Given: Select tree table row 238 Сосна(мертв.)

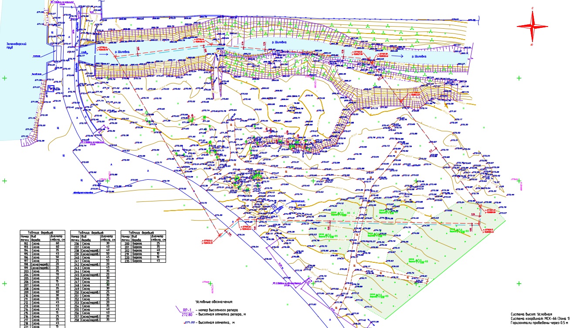Looking at the screenshot, I should click(x=93, y=251).
